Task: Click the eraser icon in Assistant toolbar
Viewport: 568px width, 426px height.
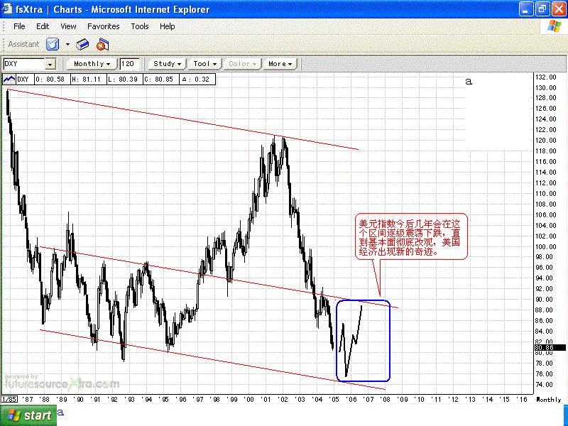Action: (x=82, y=44)
